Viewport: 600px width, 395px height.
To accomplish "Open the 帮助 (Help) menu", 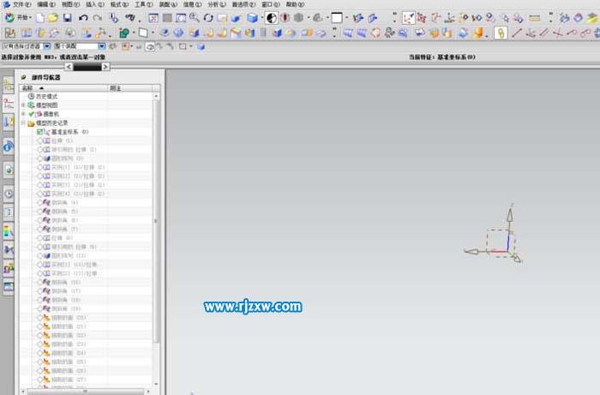I will click(296, 4).
